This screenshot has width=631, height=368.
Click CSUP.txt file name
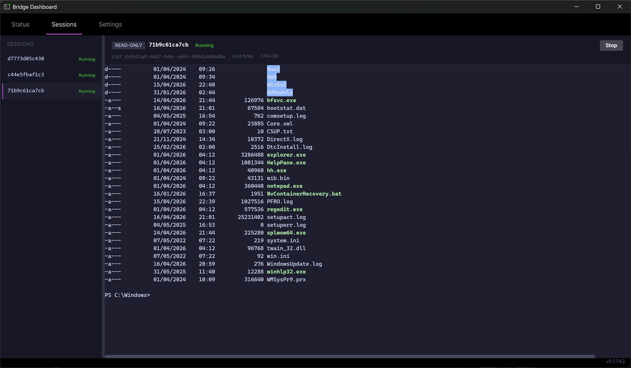[x=280, y=131]
